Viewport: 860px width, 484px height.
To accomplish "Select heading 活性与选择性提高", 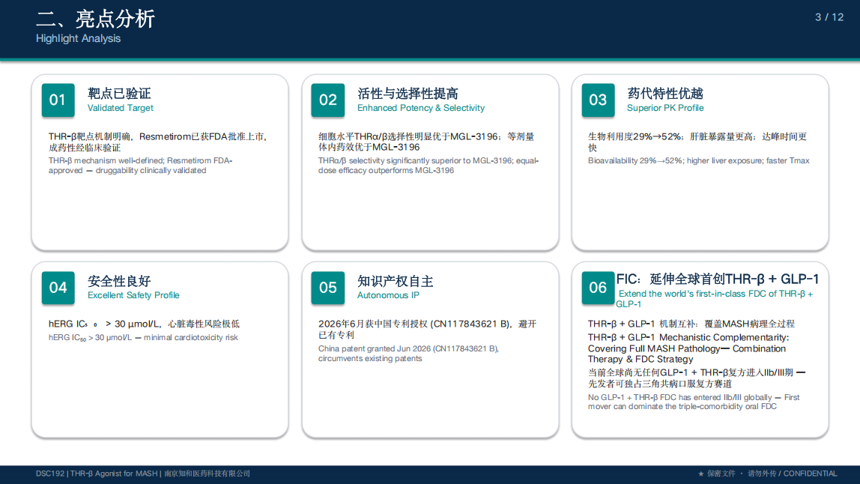I will point(408,94).
